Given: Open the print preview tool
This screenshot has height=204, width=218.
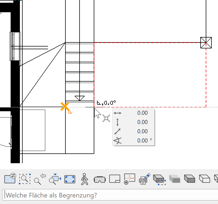Looking at the screenshot, I should click(144, 179).
